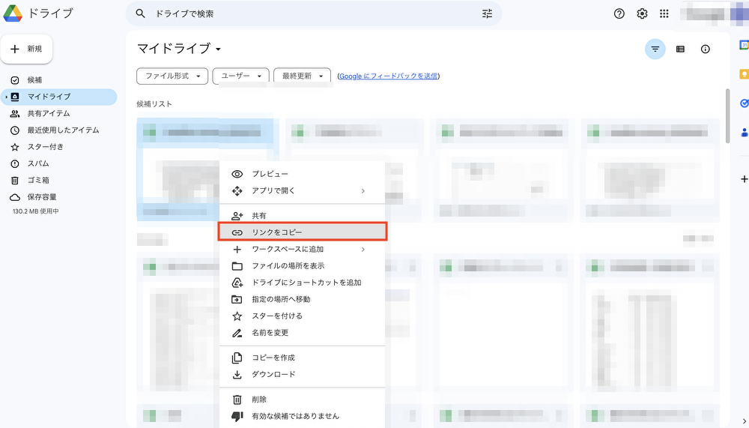Expand アプリで開く submenu

tap(302, 191)
